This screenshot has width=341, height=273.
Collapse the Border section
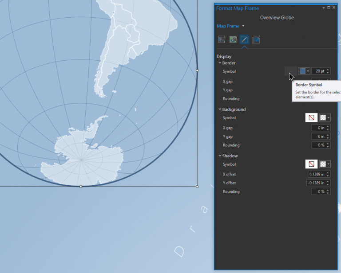(x=220, y=63)
